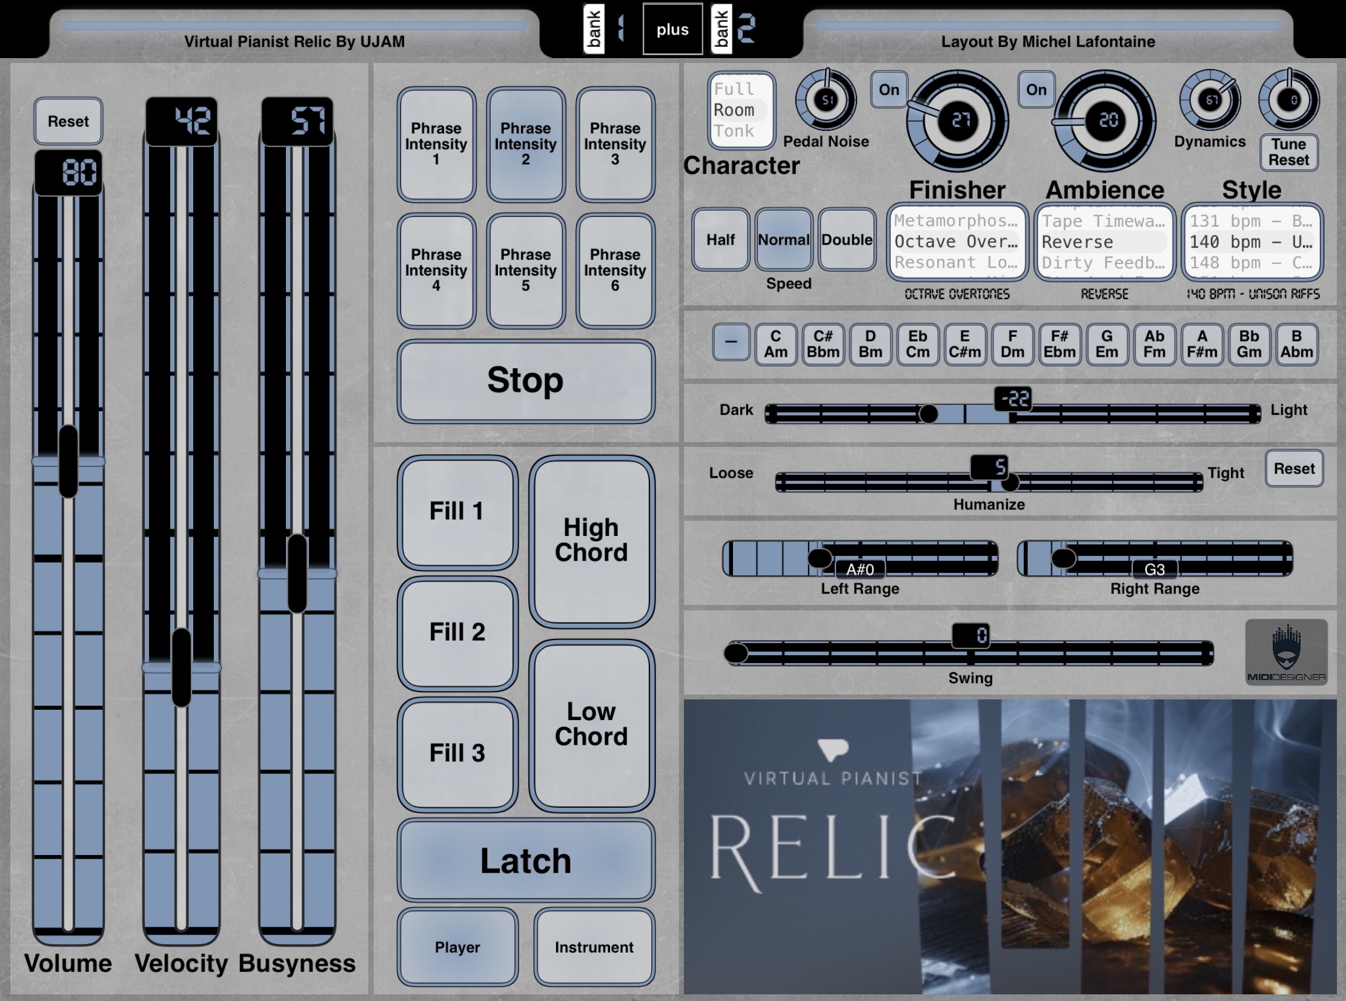The width and height of the screenshot is (1346, 1001).
Task: Select key Ab / Fm
Action: point(1155,344)
